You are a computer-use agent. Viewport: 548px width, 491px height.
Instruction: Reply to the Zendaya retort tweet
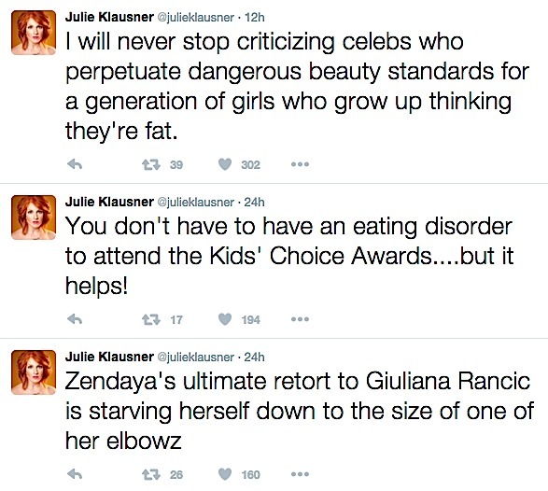point(75,474)
